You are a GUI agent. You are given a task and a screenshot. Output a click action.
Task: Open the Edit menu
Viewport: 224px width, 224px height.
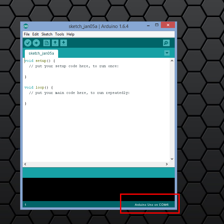coord(36,34)
